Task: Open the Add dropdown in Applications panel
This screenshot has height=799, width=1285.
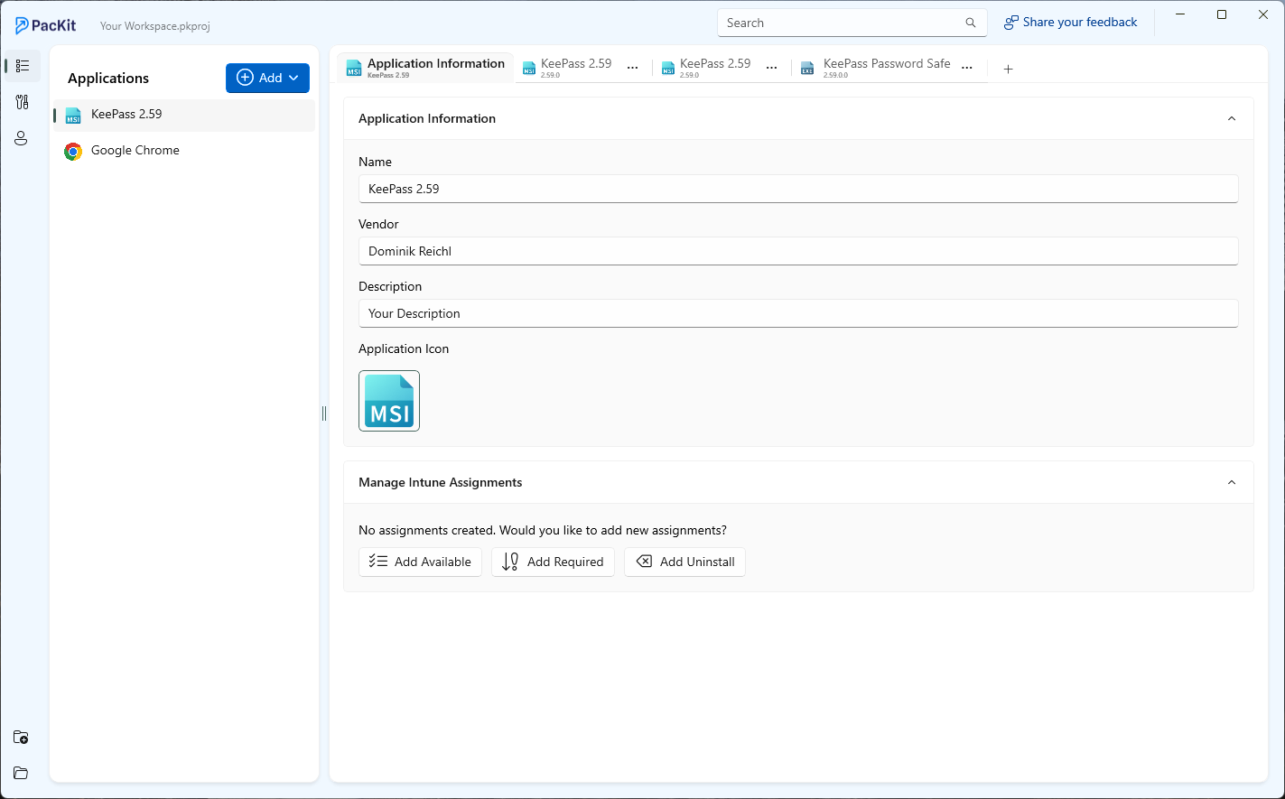Action: 267,78
